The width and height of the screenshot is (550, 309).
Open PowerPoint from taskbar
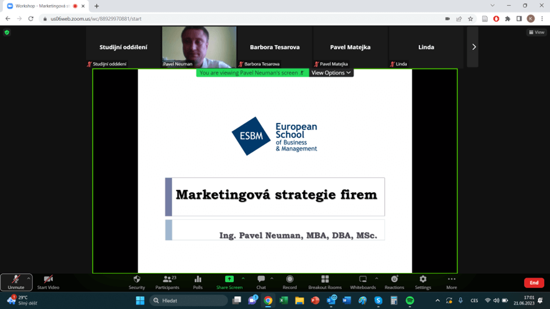click(x=315, y=300)
